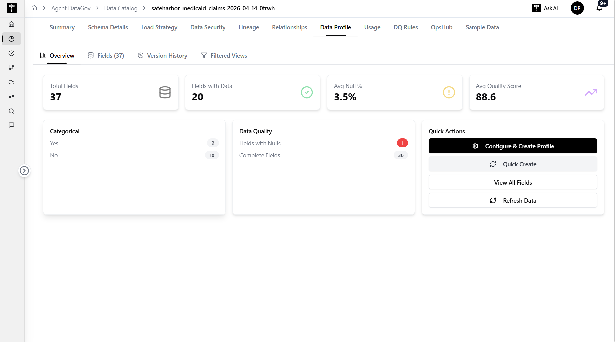
Task: Click the Fields with Nulls label
Action: (x=260, y=143)
